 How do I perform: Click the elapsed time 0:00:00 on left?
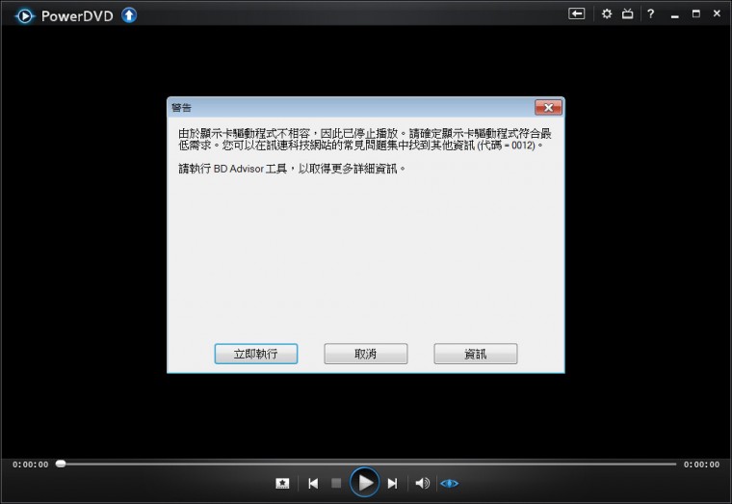pos(31,464)
